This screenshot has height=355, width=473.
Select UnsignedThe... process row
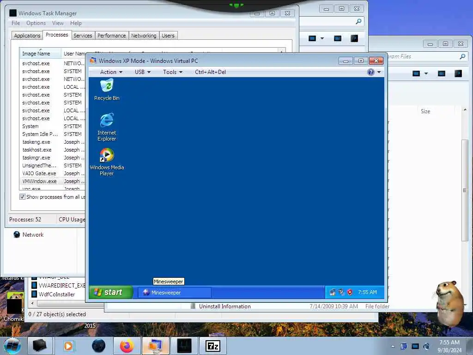click(x=53, y=165)
